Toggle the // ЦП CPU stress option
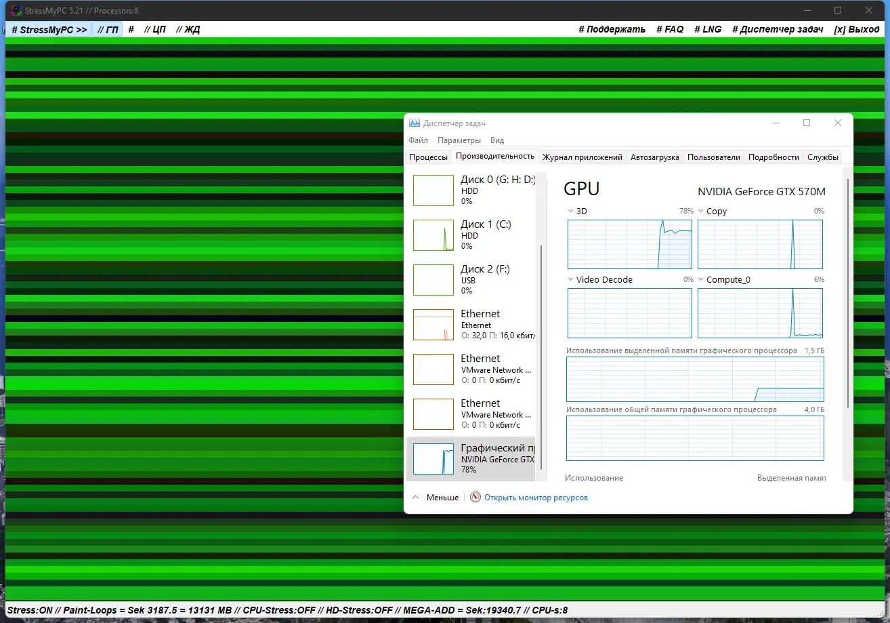The image size is (890, 623). click(155, 30)
